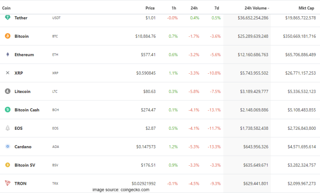Sort by 1h change column header
This screenshot has height=193, width=320.
click(x=174, y=8)
